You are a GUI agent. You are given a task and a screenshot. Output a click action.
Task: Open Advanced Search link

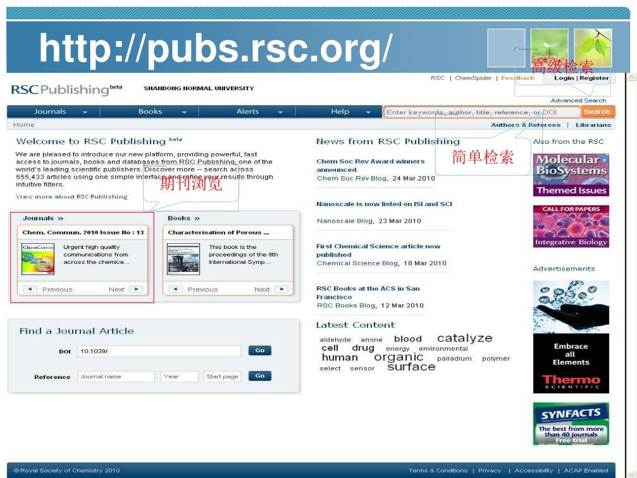click(578, 100)
